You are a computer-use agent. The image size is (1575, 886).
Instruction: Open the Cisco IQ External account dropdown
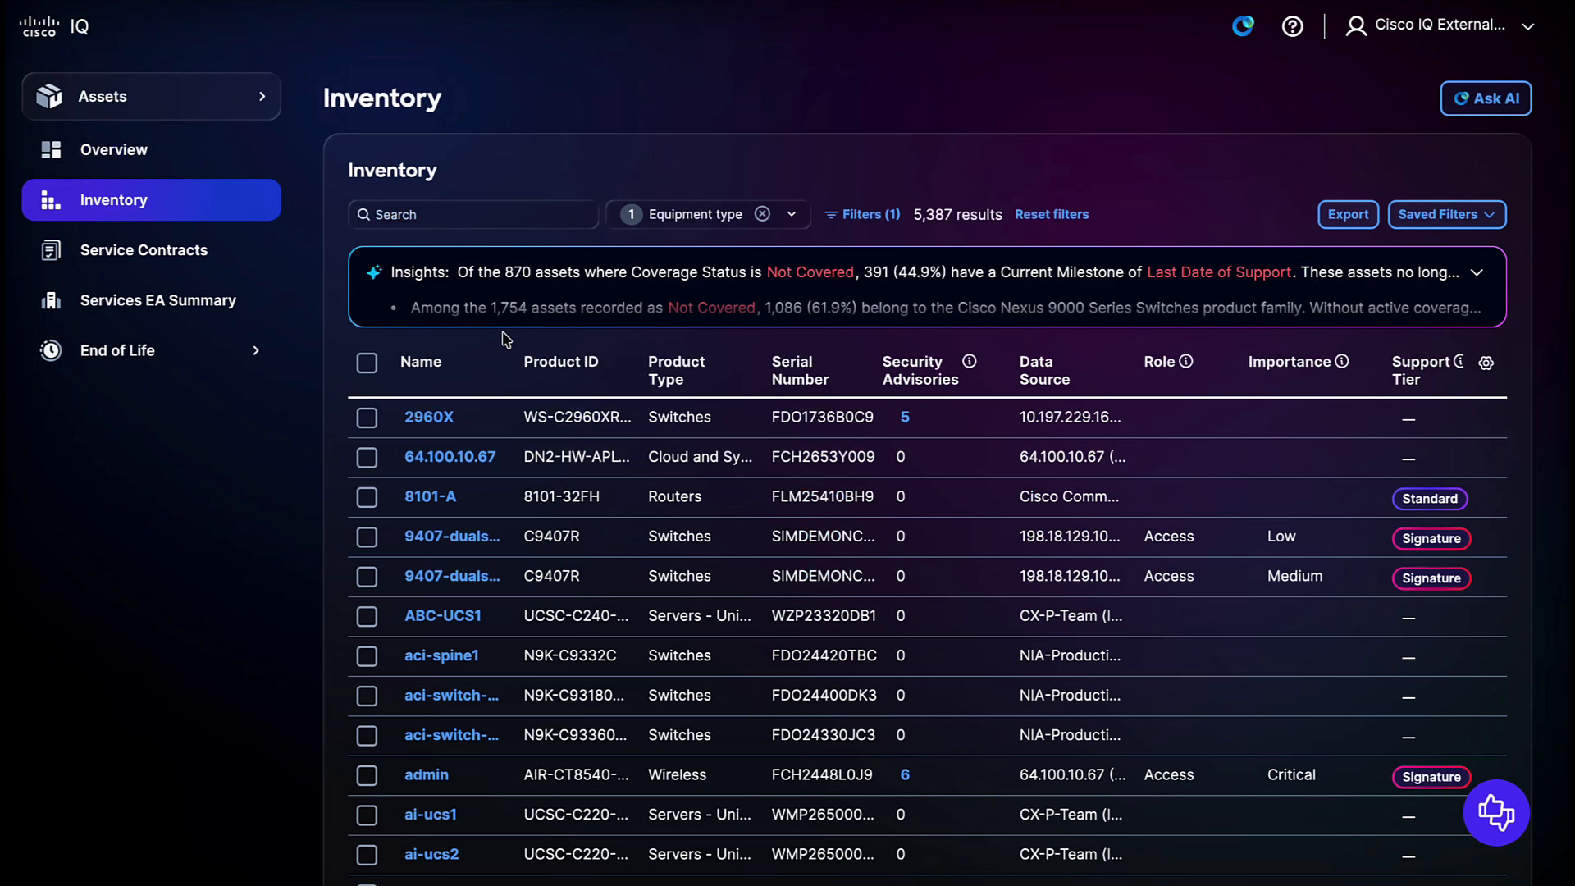1528,26
